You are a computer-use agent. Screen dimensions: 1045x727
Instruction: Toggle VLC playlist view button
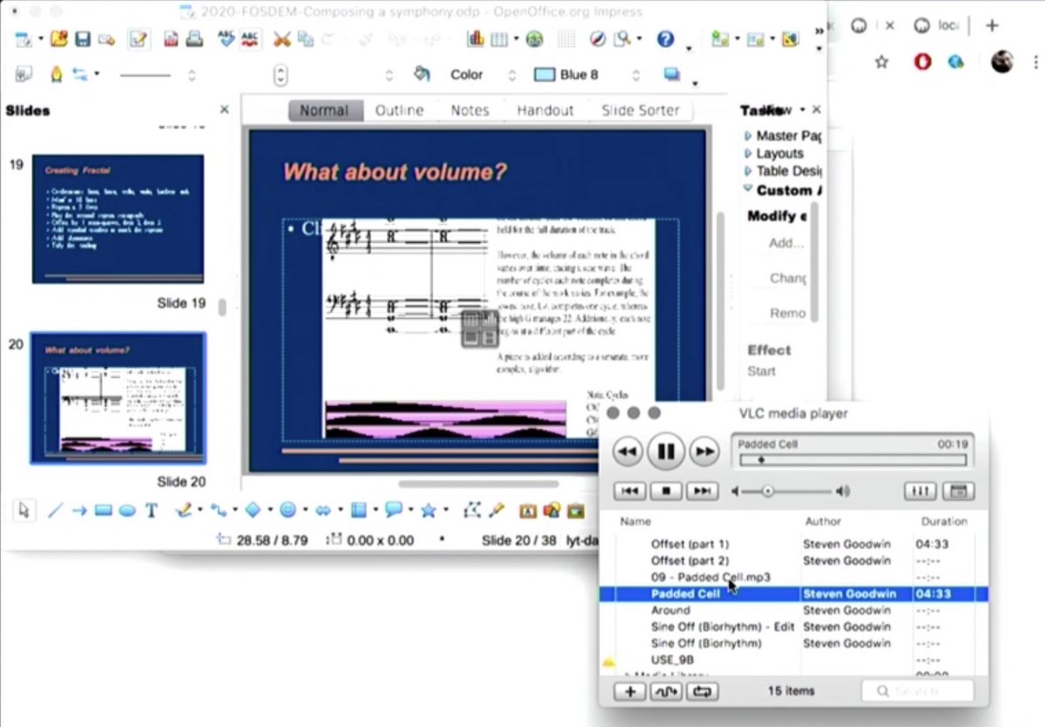point(958,491)
